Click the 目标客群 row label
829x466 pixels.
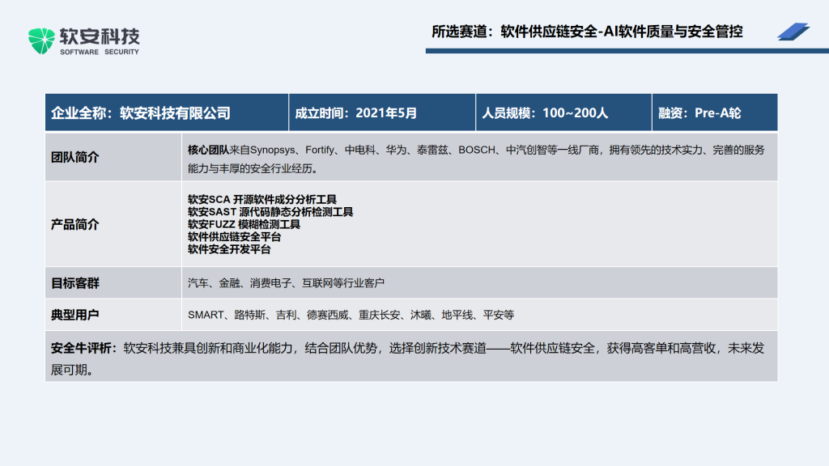pos(75,283)
